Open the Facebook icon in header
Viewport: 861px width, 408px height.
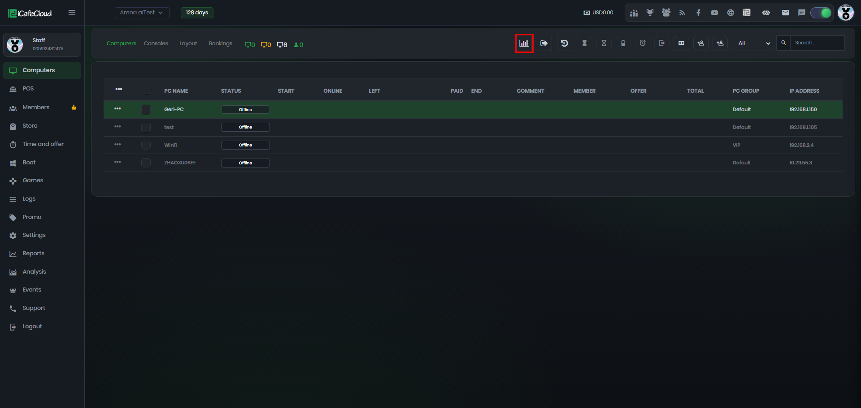pyautogui.click(x=698, y=13)
